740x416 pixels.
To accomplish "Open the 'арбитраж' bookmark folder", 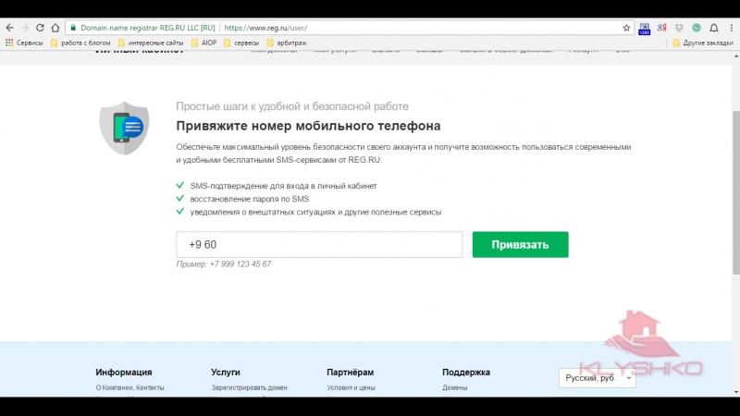I will pos(287,43).
